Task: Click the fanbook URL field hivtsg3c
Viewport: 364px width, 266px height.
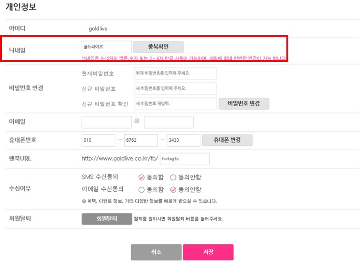Action: pos(185,159)
